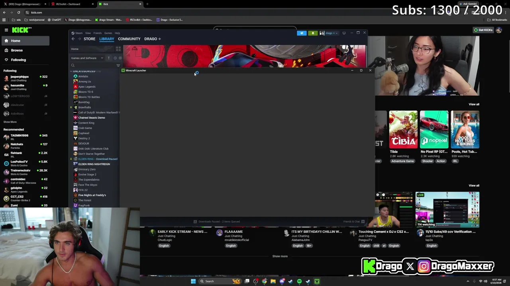Expand Show More under Following list
This screenshot has height=286, width=510.
click(x=10, y=122)
